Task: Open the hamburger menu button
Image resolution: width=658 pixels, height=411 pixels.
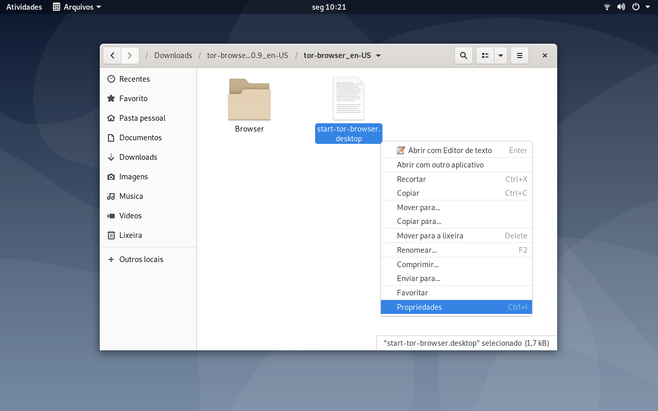Action: click(520, 55)
